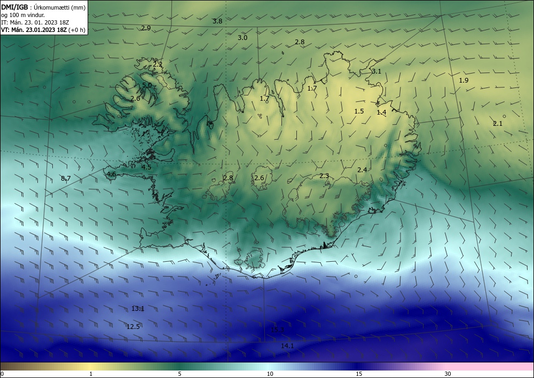
Task: Click the map value 2.2
Action: [x=158, y=65]
